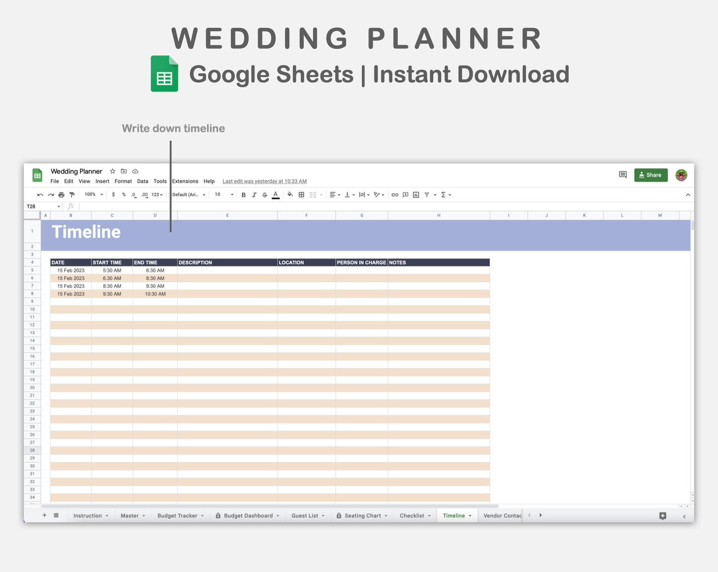Click the Borders icon
718x572 pixels.
click(x=301, y=195)
